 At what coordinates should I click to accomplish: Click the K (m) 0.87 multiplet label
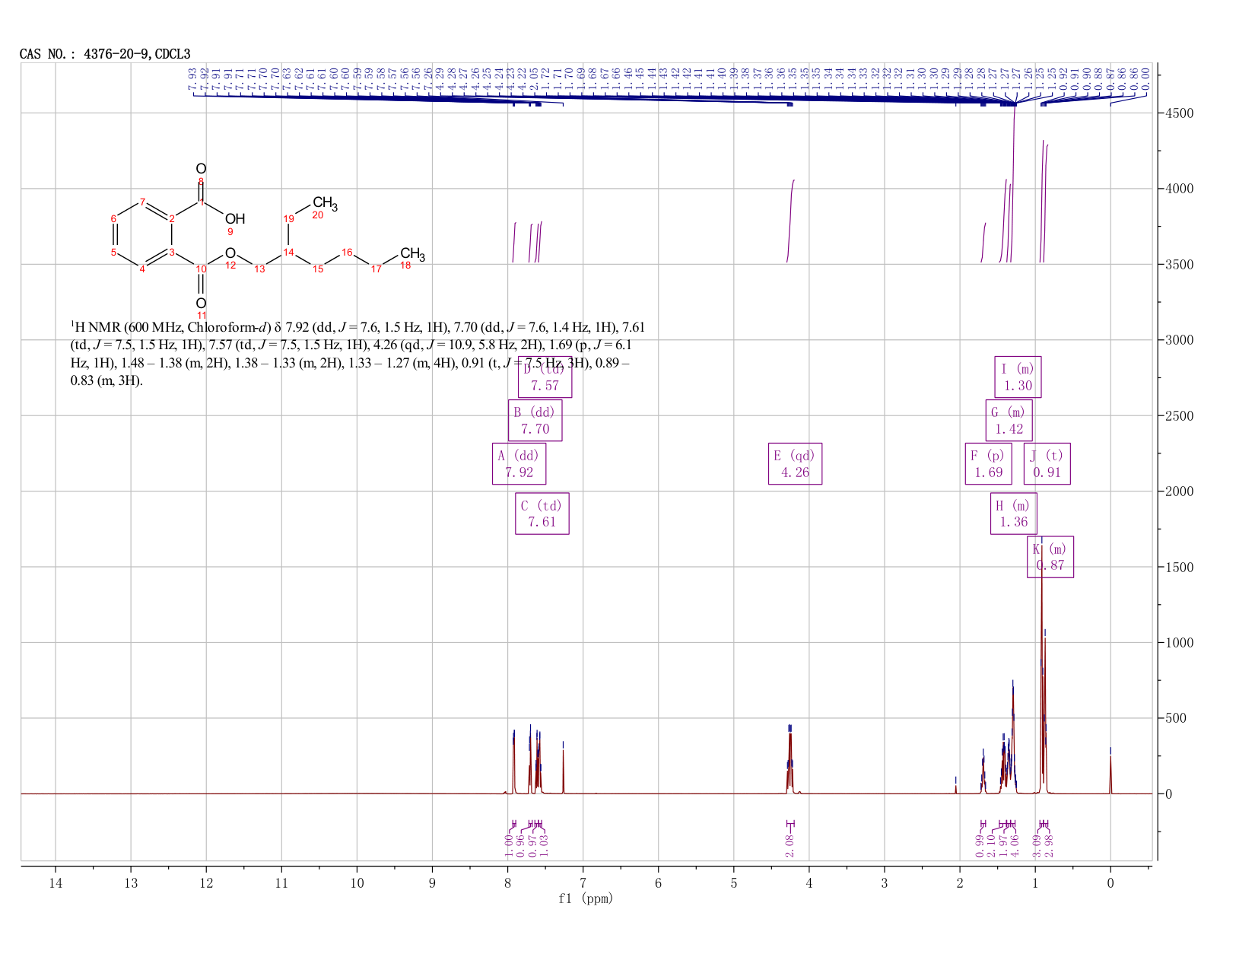coord(1050,557)
